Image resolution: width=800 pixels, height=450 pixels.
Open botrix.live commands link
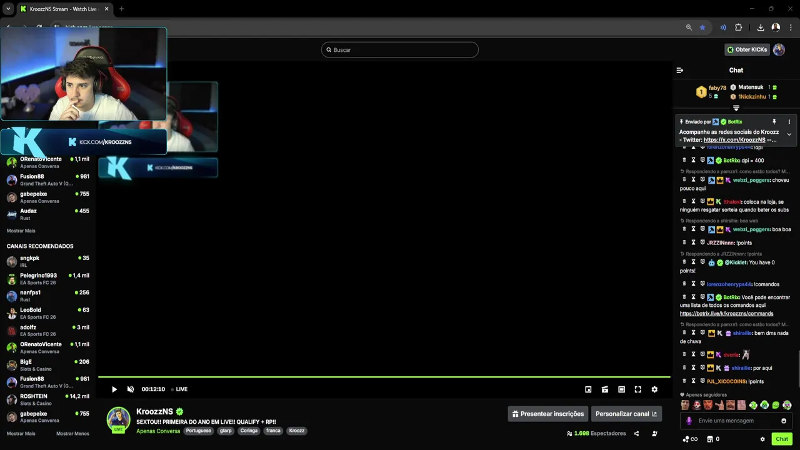tap(726, 314)
